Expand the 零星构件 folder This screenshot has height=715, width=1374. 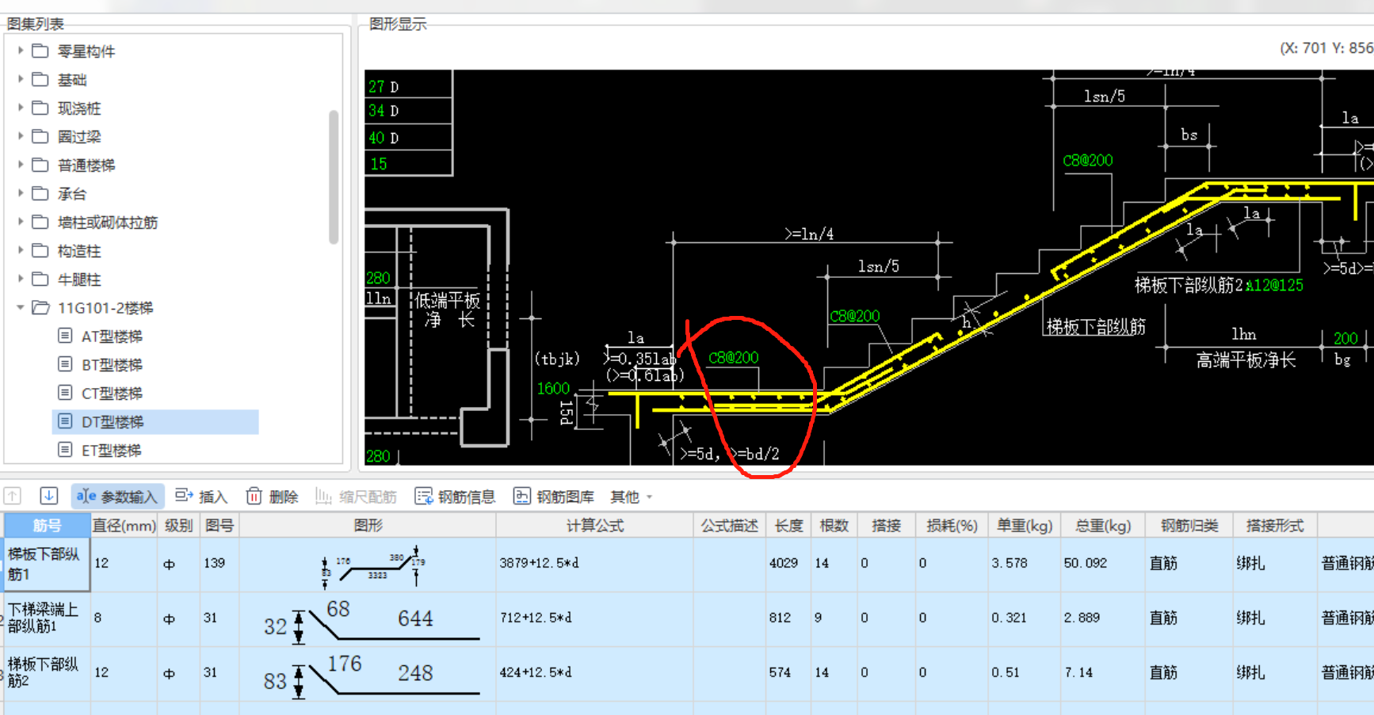pos(21,51)
